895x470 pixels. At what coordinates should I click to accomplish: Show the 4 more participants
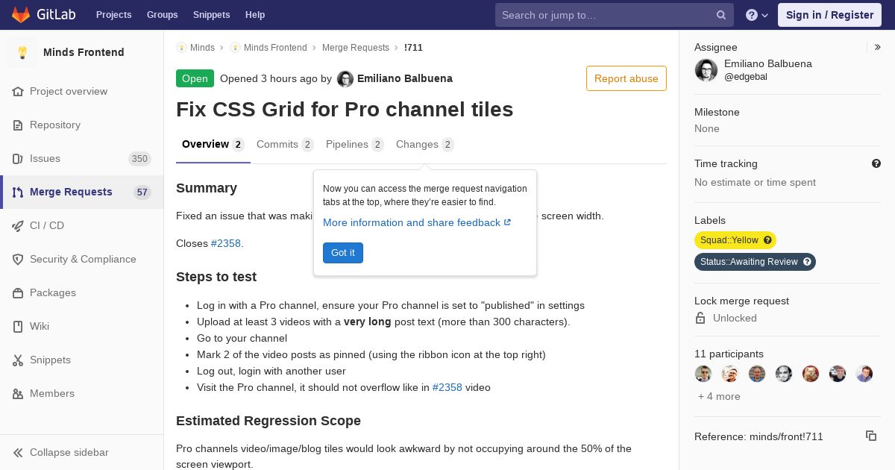pos(719,396)
